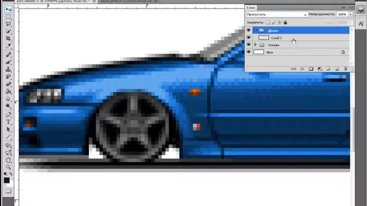Screen dimensions: 367x206
Task: Toggle lock all
Action: [286, 22]
